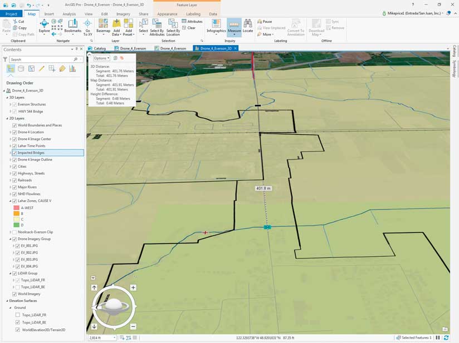
Task: Enable the Nooksack-Everson Clip layer
Action: pyautogui.click(x=14, y=232)
